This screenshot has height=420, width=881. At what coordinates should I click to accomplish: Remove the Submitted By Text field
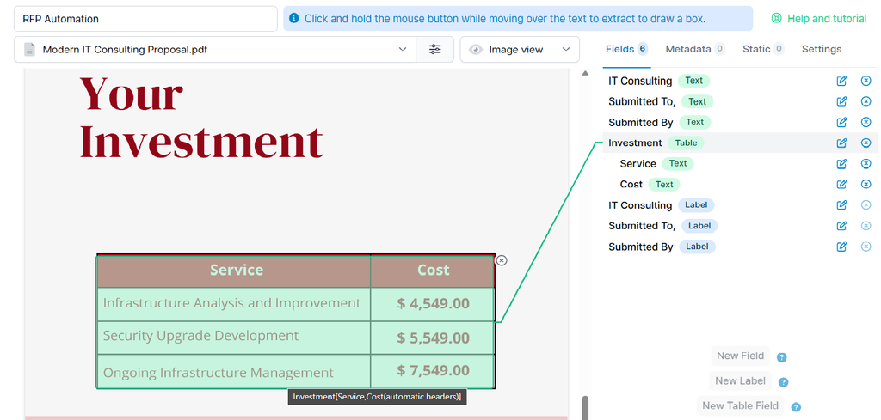pos(866,122)
